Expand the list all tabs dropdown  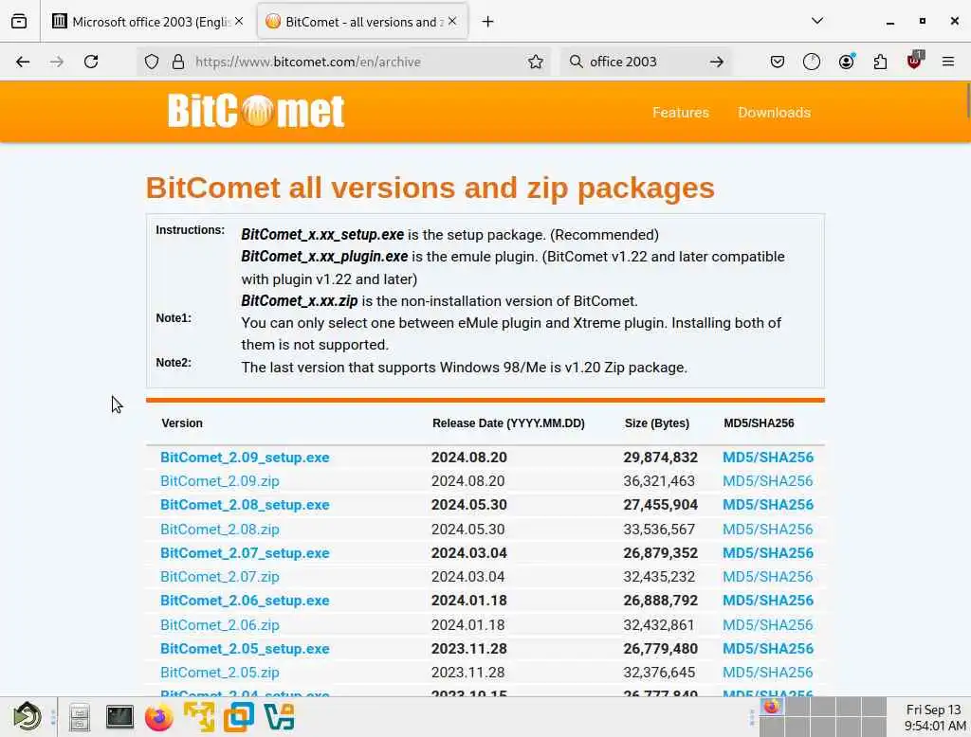[817, 22]
